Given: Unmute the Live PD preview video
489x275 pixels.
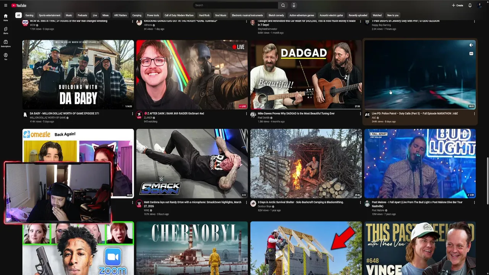Looking at the screenshot, I should pyautogui.click(x=471, y=45).
